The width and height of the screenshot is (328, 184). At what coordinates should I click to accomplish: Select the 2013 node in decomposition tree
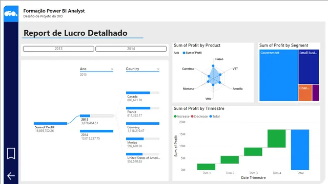[x=97, y=116]
